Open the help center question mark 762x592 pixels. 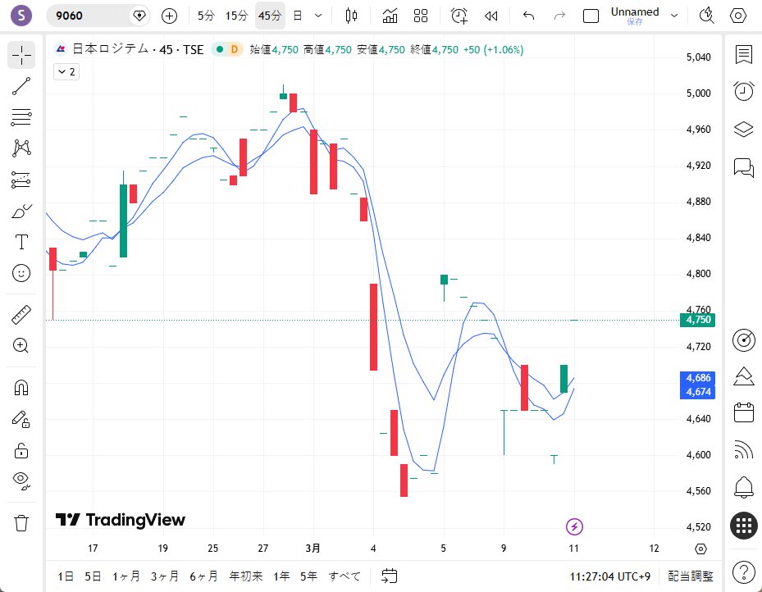[x=744, y=572]
